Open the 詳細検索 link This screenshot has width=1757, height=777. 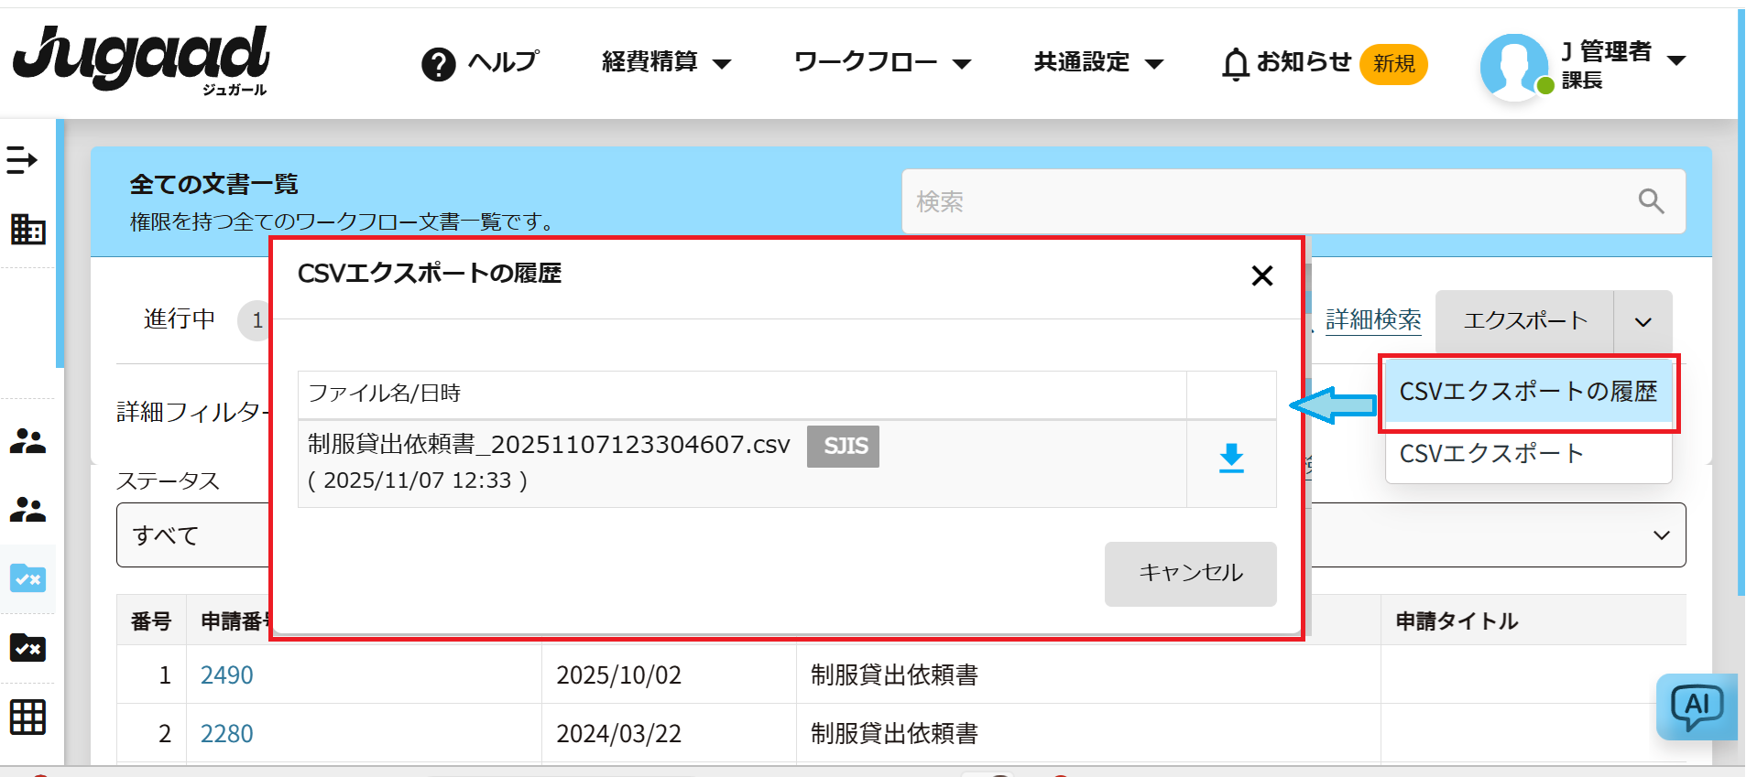[1372, 320]
